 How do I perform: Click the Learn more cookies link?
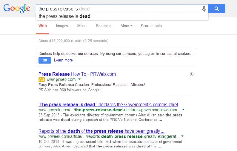coord(63,60)
